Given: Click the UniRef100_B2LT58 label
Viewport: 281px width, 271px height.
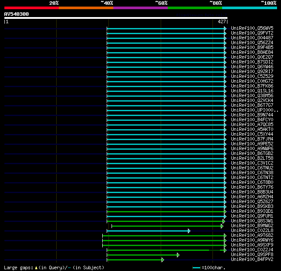Looking at the screenshot, I should coord(252,158).
